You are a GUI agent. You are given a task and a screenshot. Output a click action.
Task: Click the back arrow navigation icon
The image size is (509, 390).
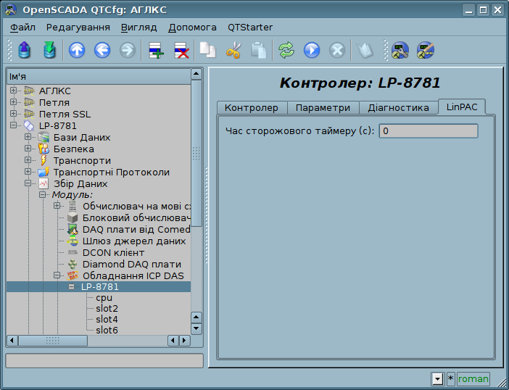tap(102, 50)
